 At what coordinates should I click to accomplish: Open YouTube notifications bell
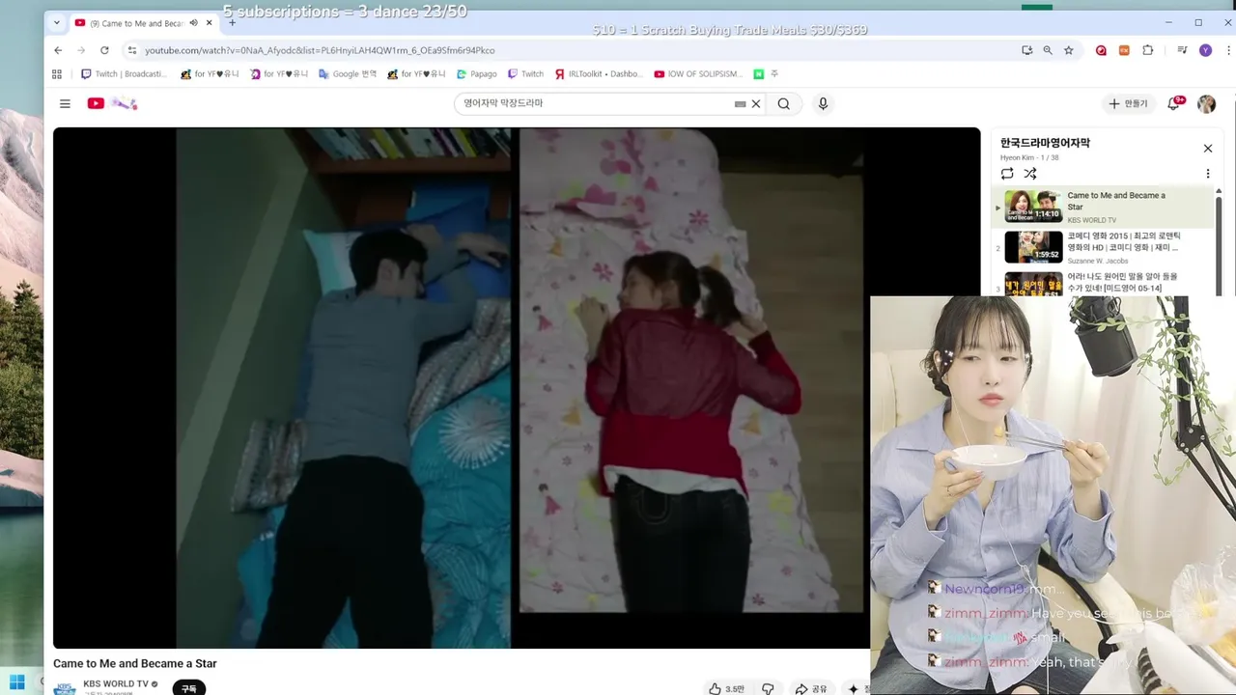1175,103
